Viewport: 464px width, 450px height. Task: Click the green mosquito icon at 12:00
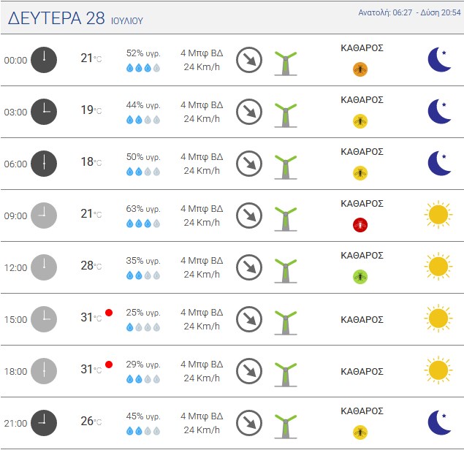[360, 277]
